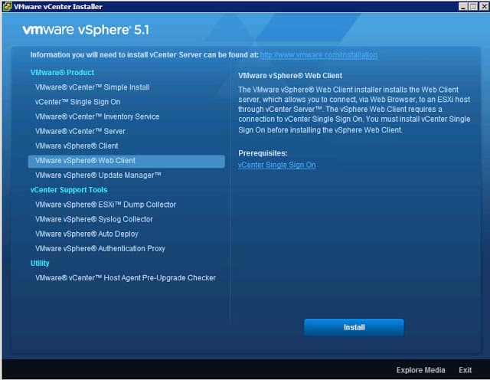Viewport: 490px width, 380px height.
Task: Choose VMware vCenter Inventory Service
Action: pos(97,116)
